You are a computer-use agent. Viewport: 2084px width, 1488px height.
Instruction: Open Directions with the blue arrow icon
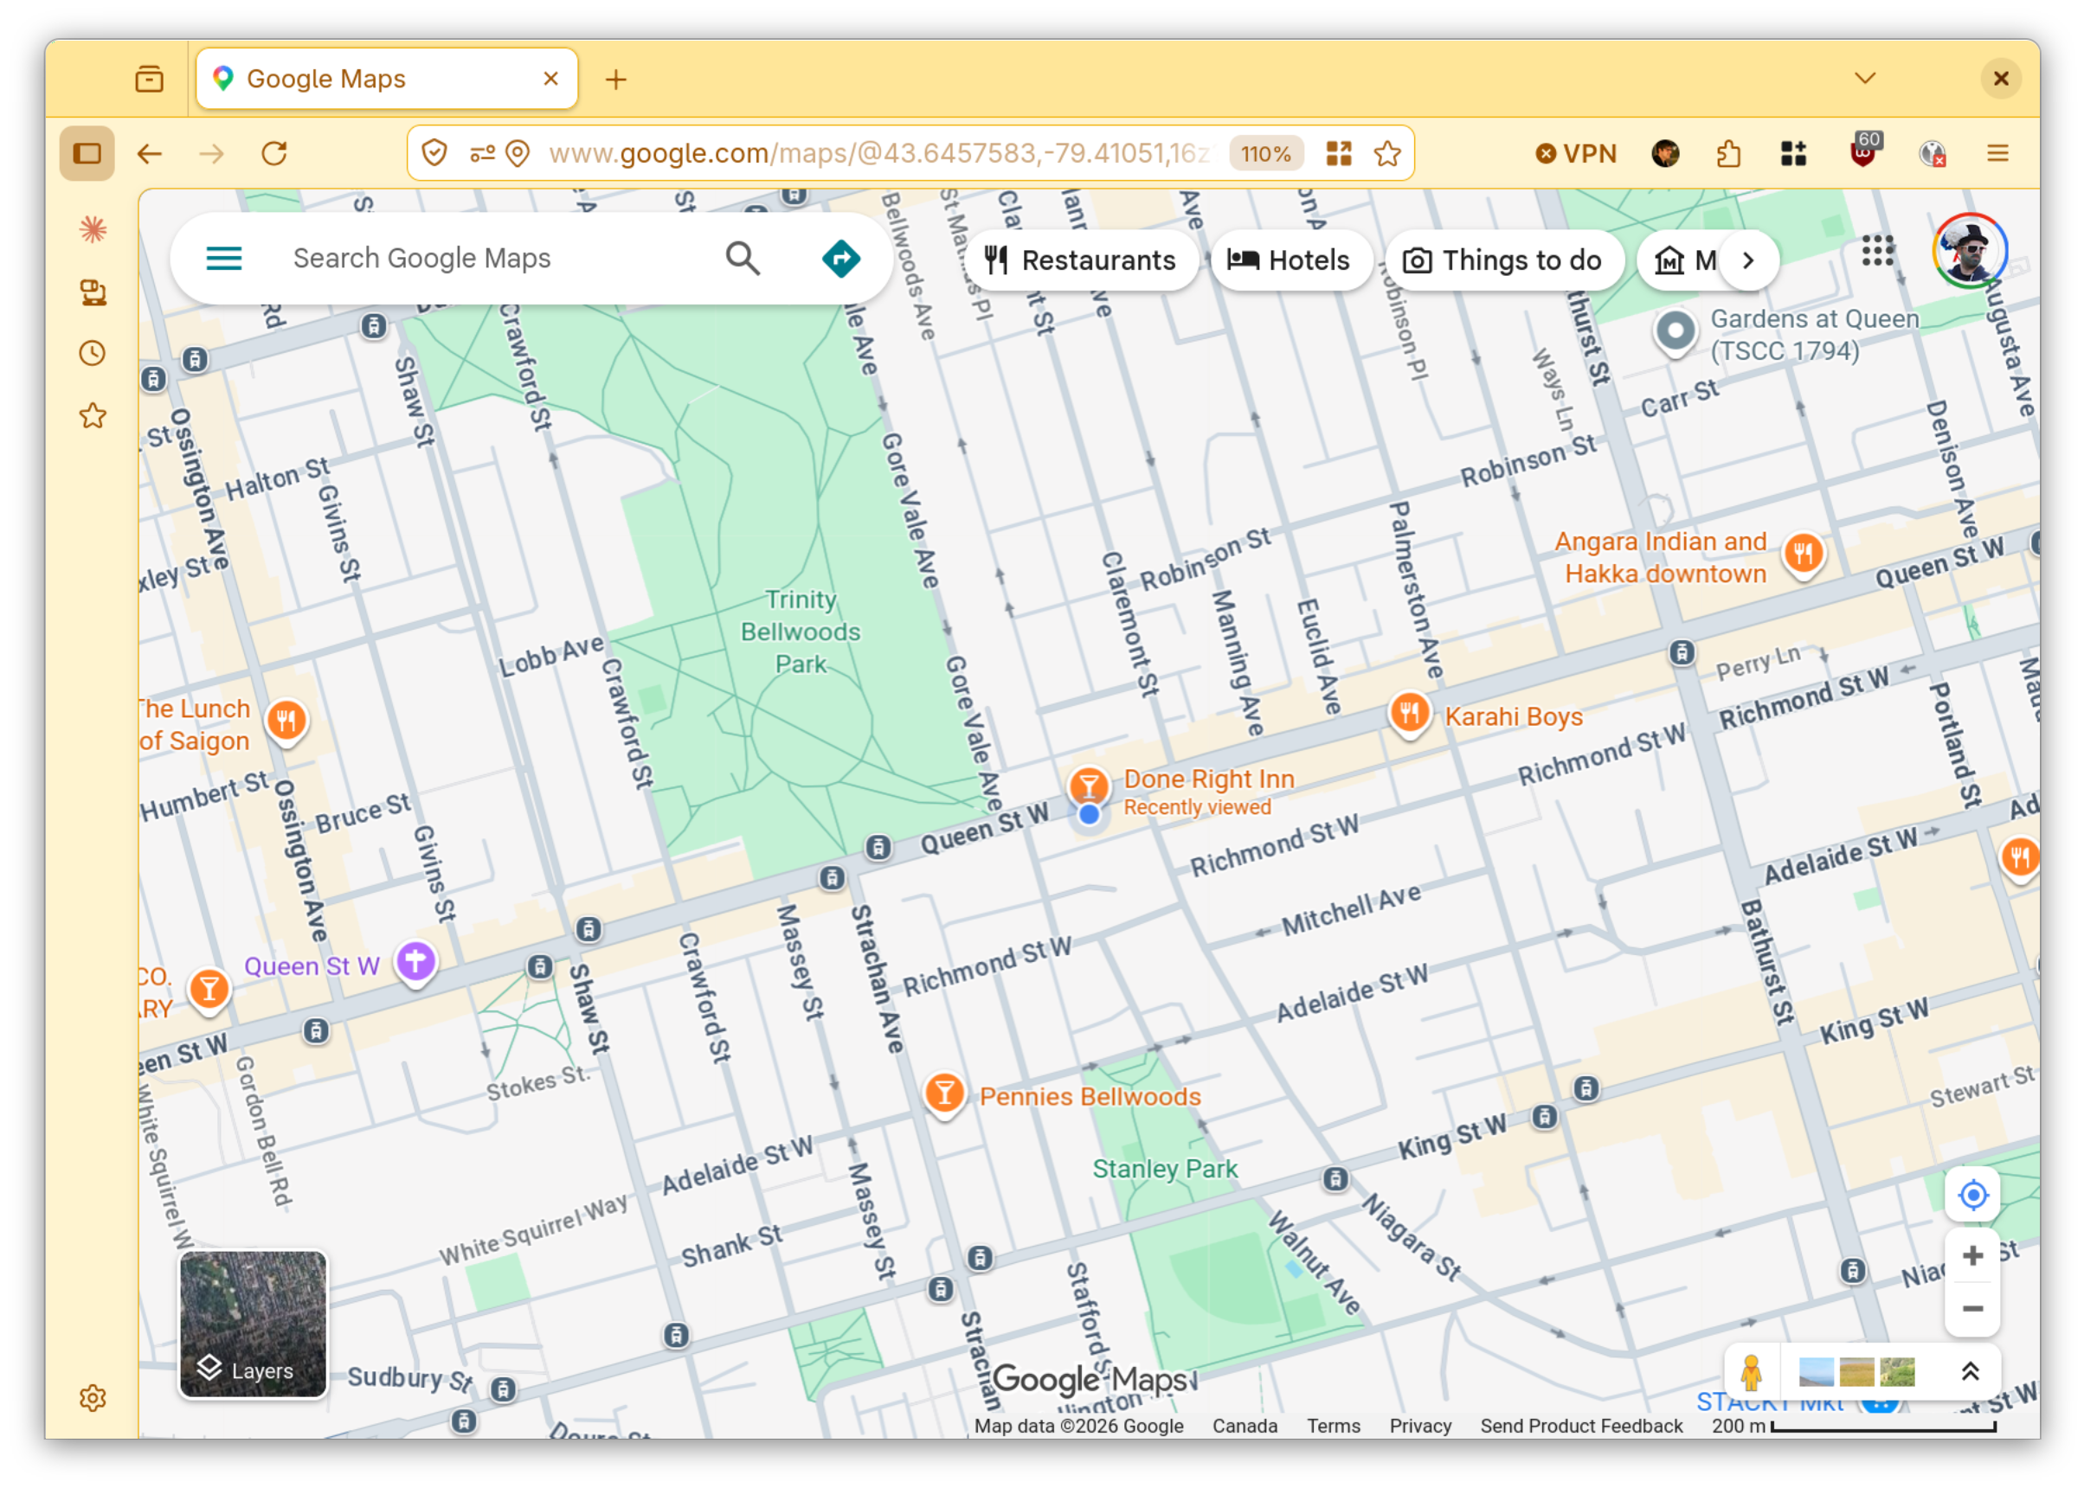(x=840, y=260)
